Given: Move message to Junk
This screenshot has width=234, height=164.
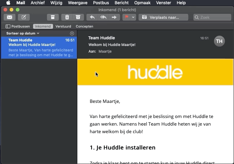Looking at the screenshot, I should pos(78,17).
